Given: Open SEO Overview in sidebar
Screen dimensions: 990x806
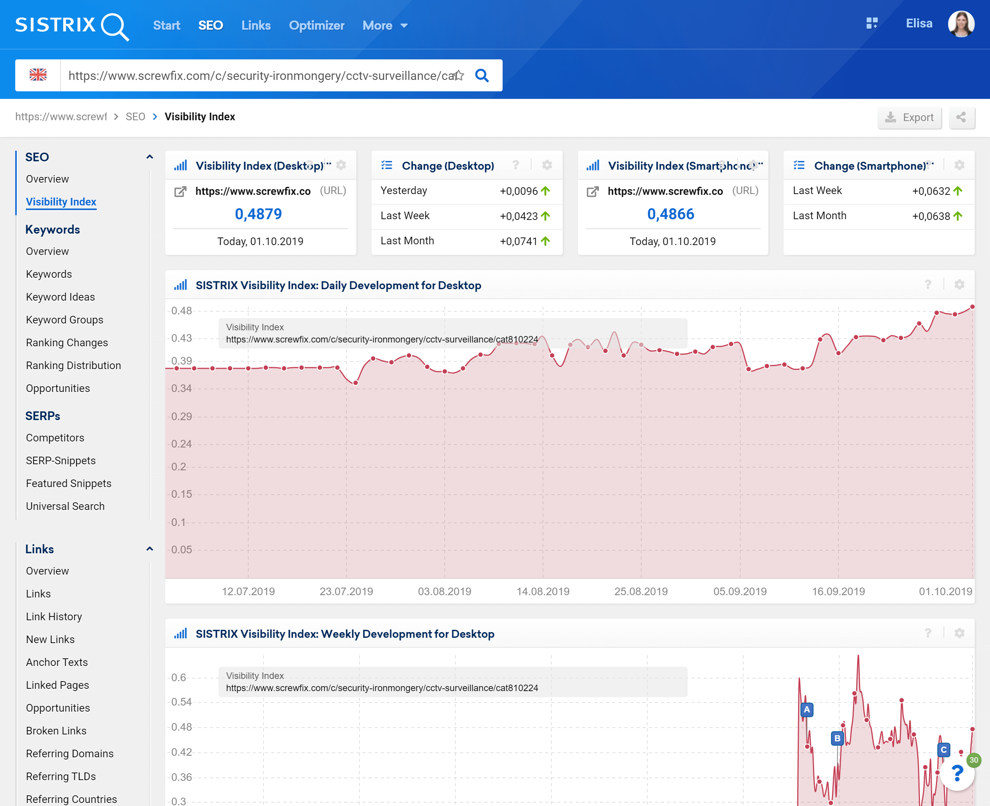Looking at the screenshot, I should pos(47,179).
